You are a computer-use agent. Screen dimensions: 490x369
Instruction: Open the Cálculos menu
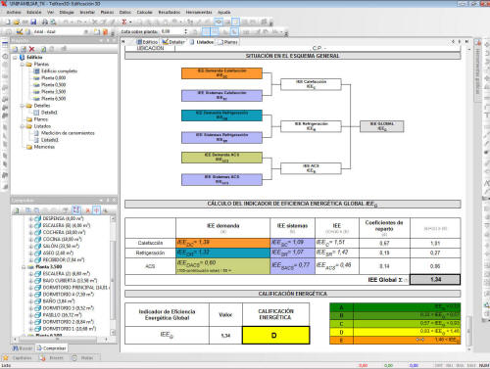point(144,12)
